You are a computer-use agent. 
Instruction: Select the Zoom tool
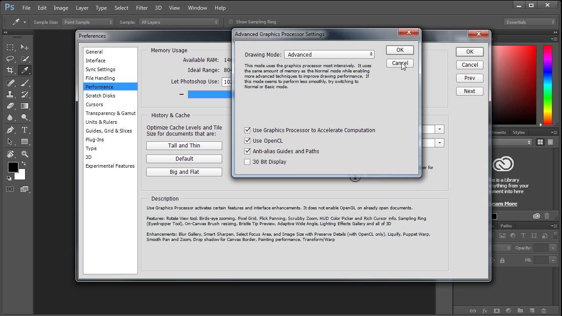[x=25, y=154]
